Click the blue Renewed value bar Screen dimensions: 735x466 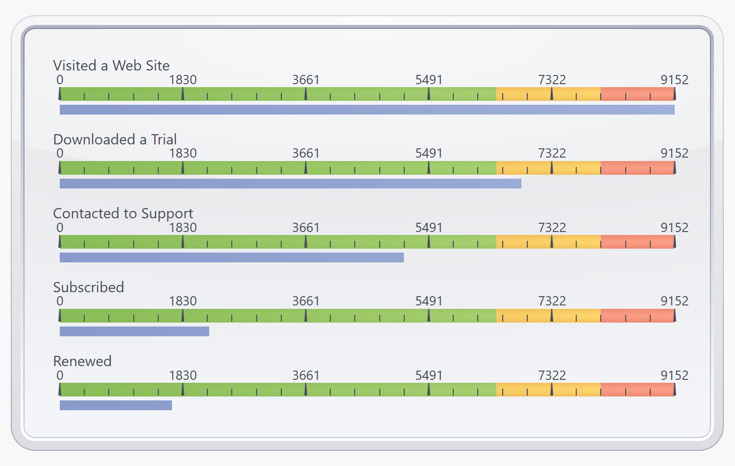(x=116, y=405)
